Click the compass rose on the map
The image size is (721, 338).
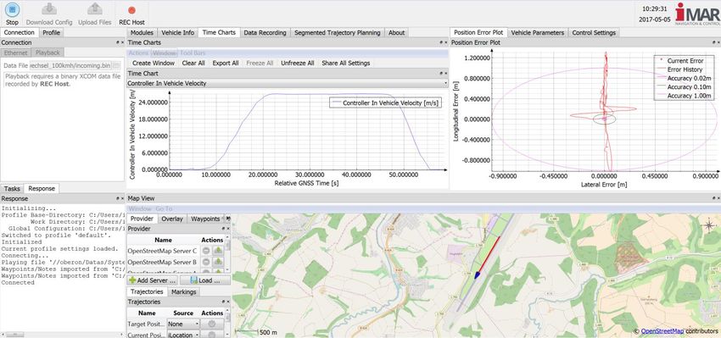coord(708,225)
